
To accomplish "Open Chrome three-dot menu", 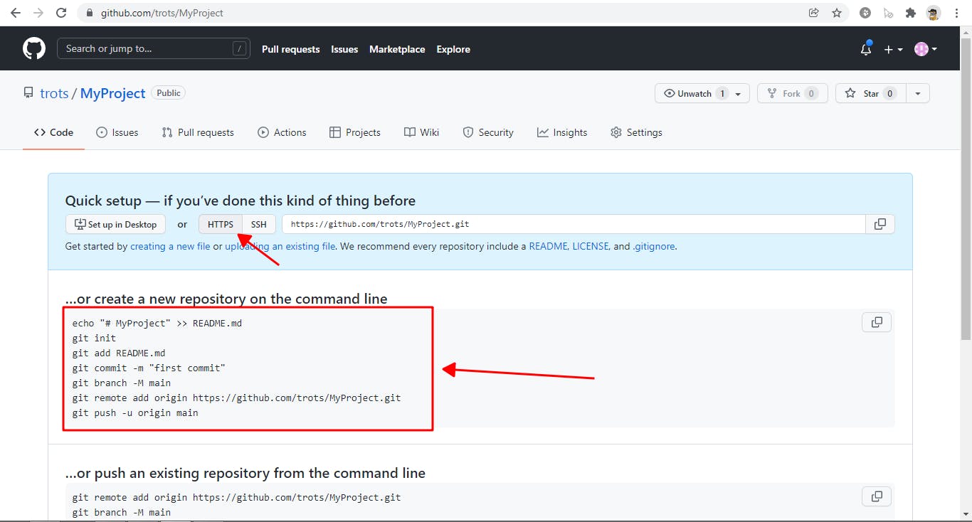I will click(x=957, y=13).
